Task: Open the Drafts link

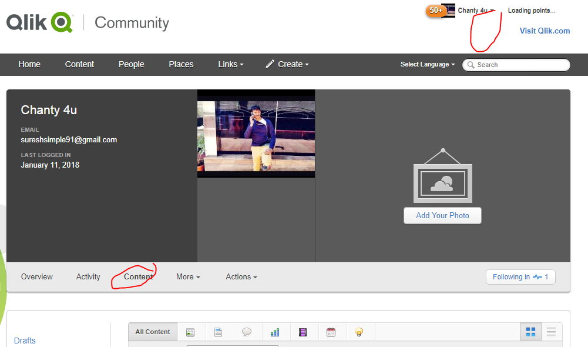Action: (x=25, y=341)
